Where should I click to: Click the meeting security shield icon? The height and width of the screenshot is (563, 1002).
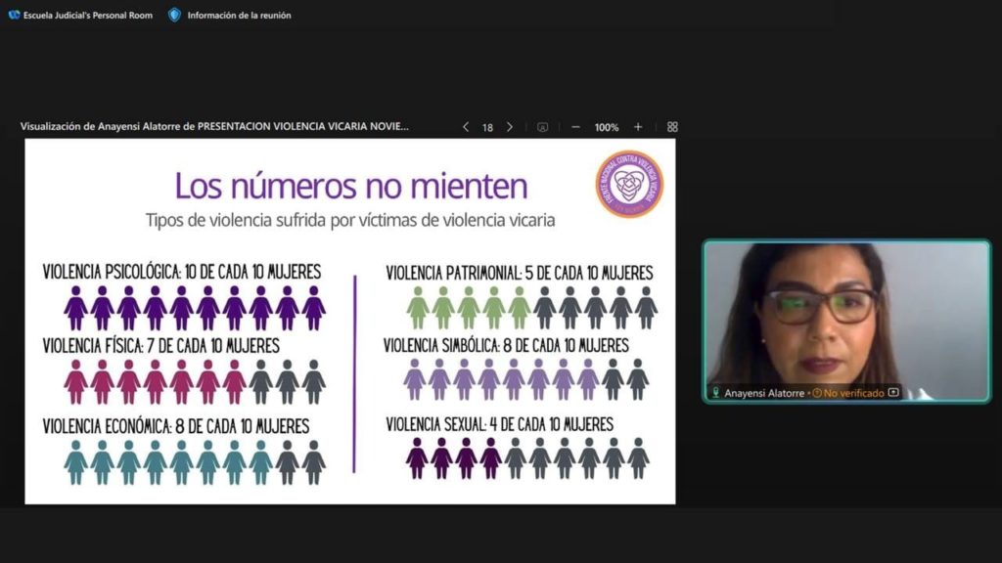pyautogui.click(x=174, y=15)
